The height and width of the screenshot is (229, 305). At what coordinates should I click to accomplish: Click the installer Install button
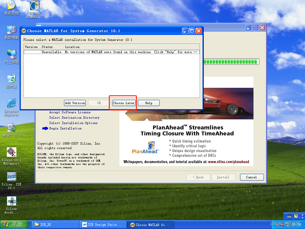pyautogui.click(x=223, y=177)
